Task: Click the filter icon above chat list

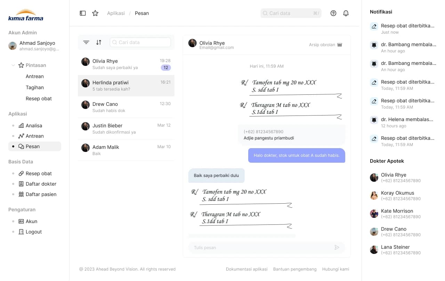Action: 86,42
